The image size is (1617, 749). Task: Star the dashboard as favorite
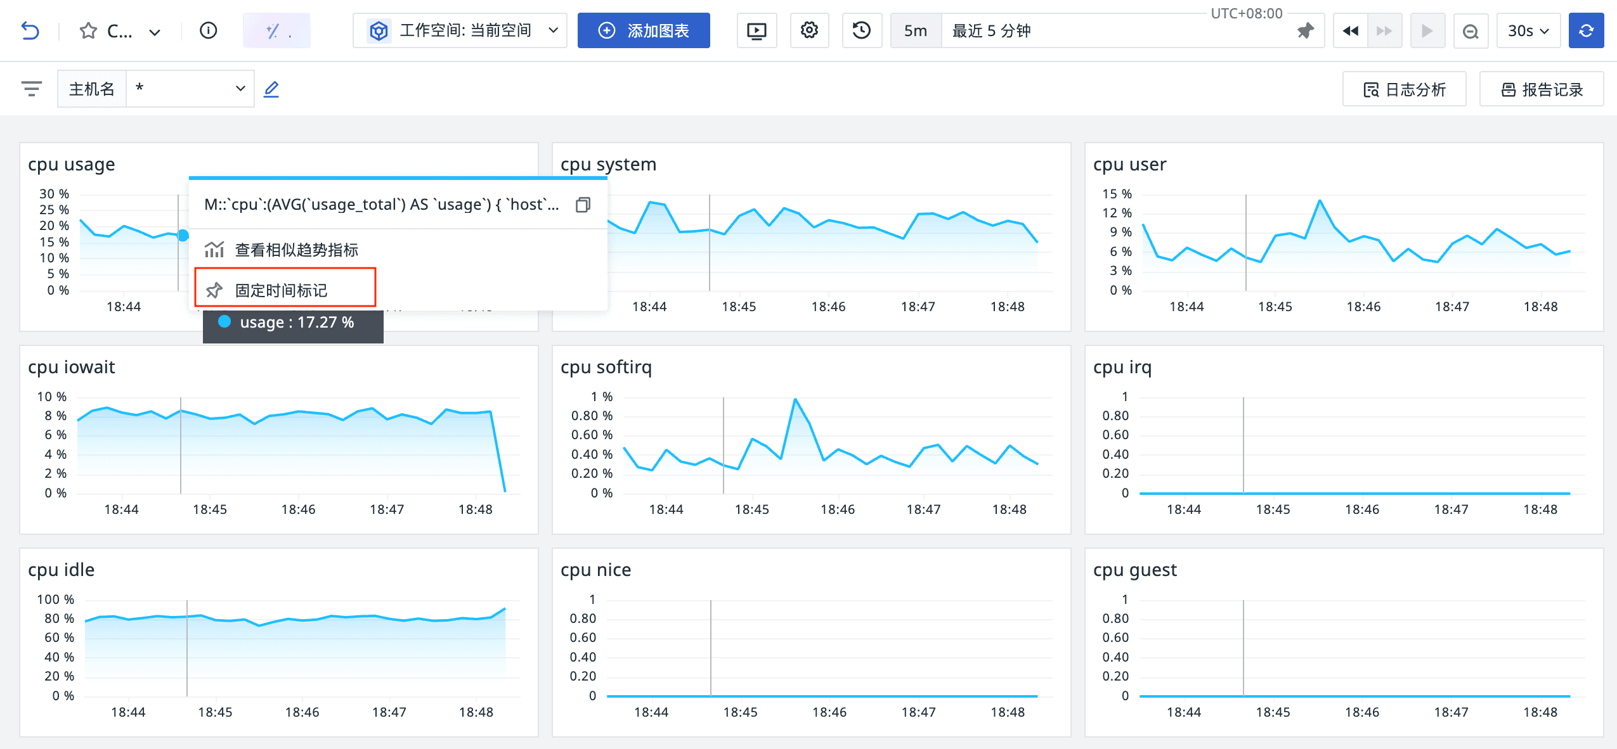coord(88,30)
